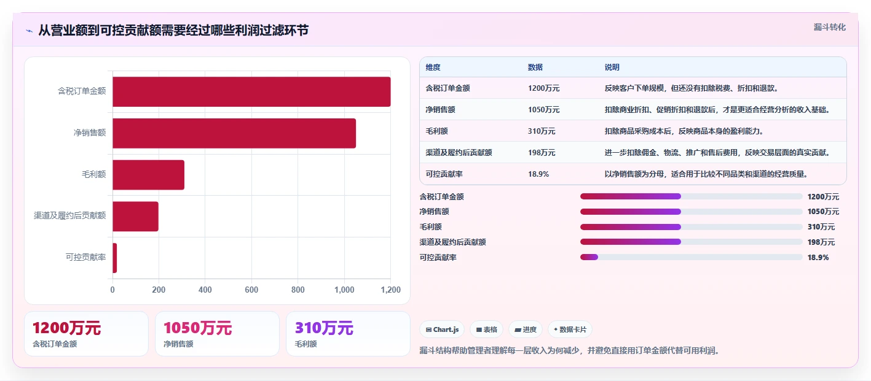Click the description starting 反映客户下单规模
Screen dimensions: 871x381
[693, 88]
